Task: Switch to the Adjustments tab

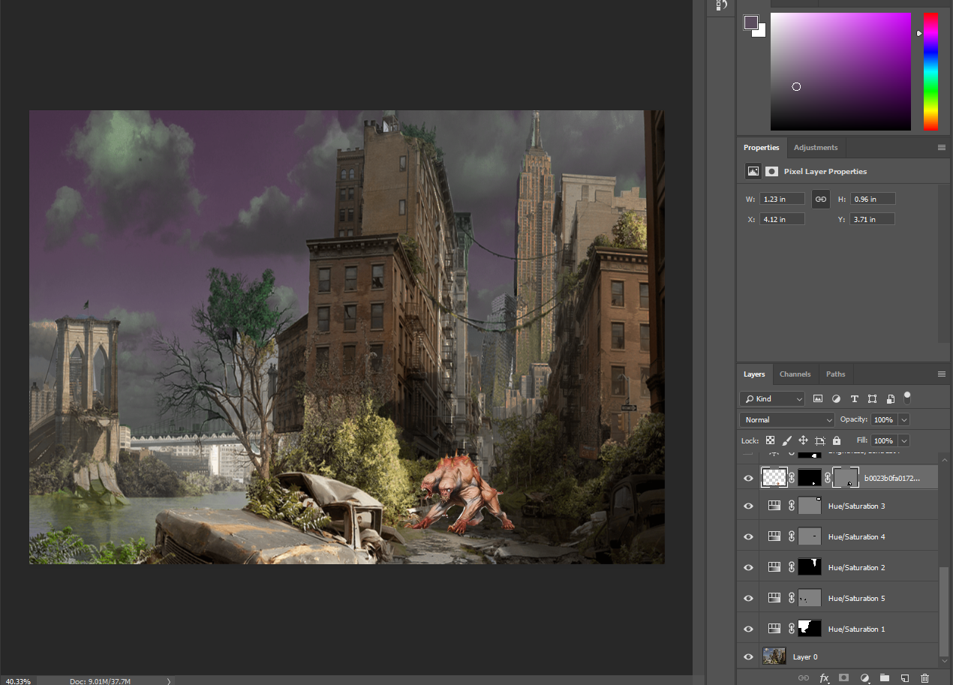Action: coord(815,147)
